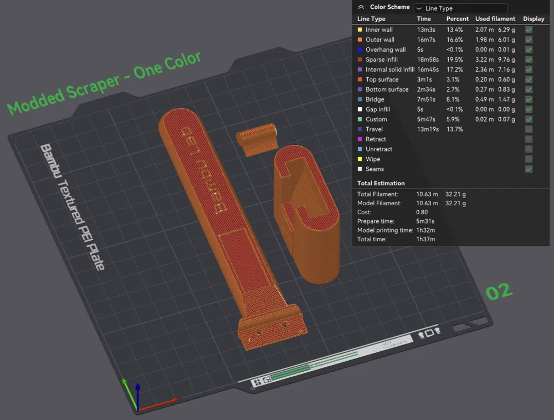Click the Display column header
554x420 pixels.
tap(534, 19)
